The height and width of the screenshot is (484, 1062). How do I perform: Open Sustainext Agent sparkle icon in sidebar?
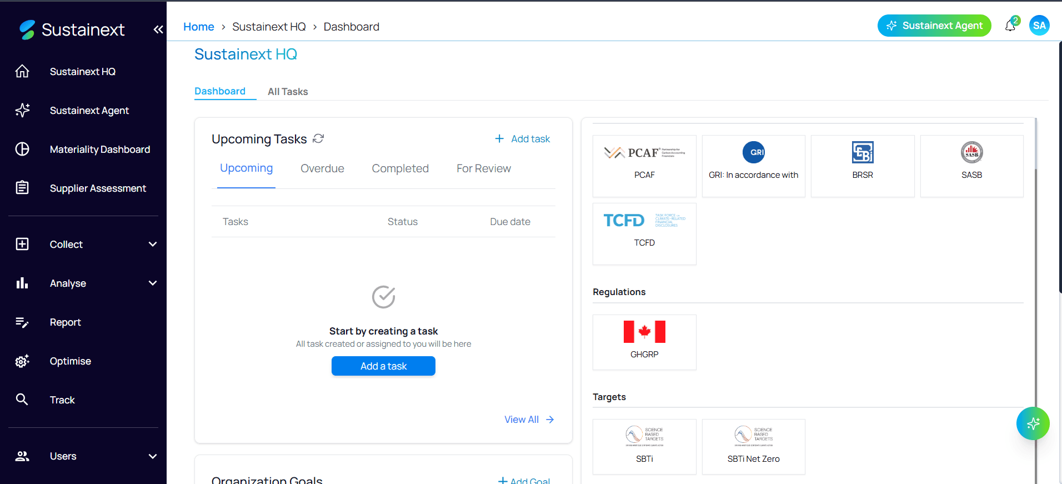(x=22, y=110)
